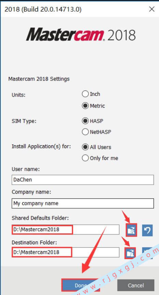159x295 pixels.
Task: Click the Mastercam 2018 logo
Action: pyautogui.click(x=81, y=35)
